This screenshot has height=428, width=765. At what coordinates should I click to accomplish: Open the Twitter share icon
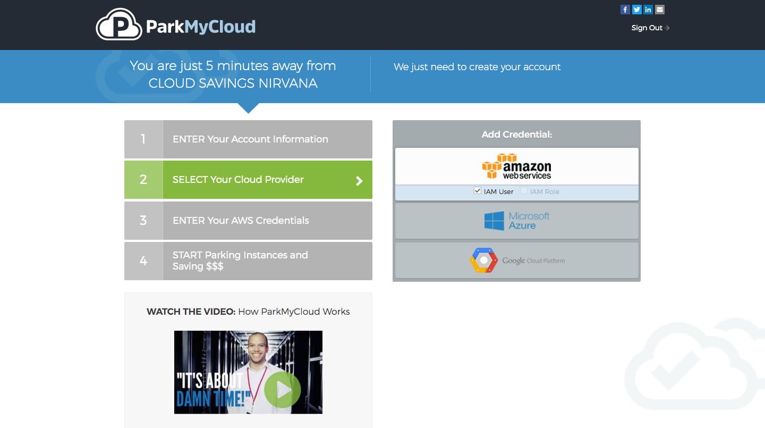(x=636, y=10)
